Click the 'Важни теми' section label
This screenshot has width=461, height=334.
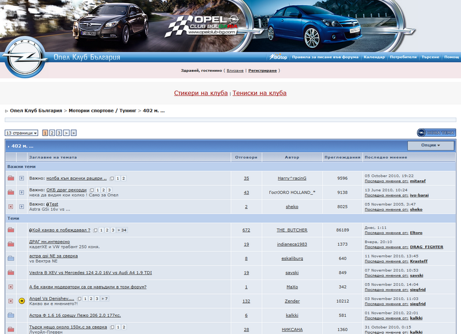[21, 166]
